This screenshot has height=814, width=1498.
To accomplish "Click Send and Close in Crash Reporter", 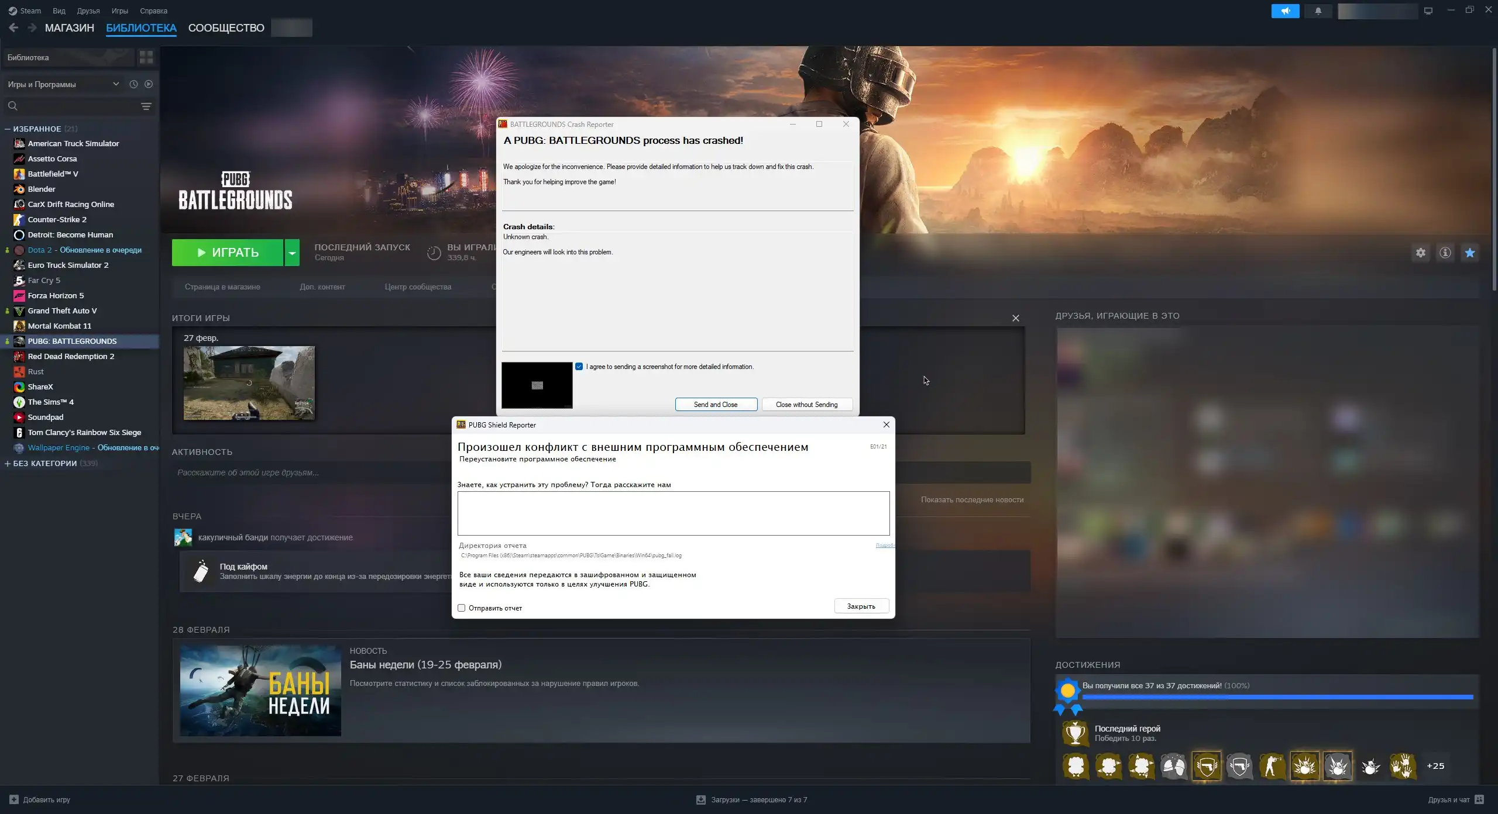I will [x=716, y=405].
